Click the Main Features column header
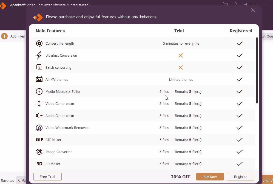Viewport: 273px width, 184px height. 50,31
